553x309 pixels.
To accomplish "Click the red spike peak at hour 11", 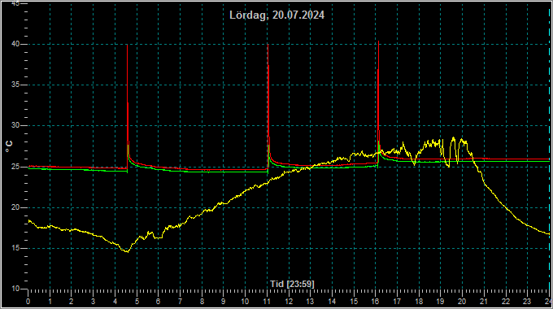I will coord(268,45).
